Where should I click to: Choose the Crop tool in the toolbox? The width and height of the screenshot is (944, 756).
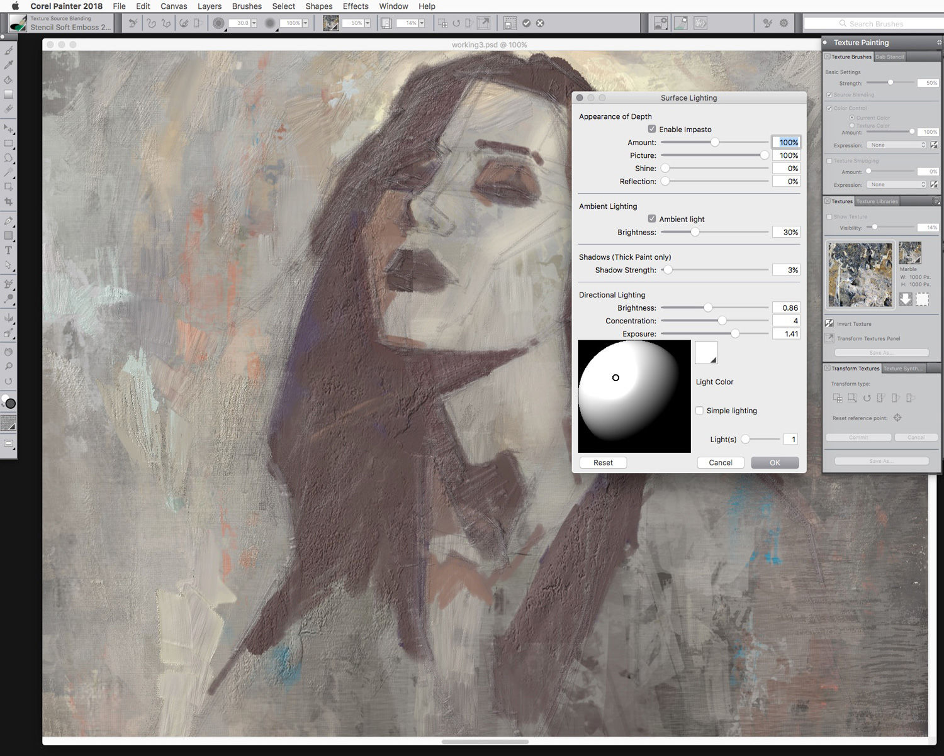pos(9,202)
